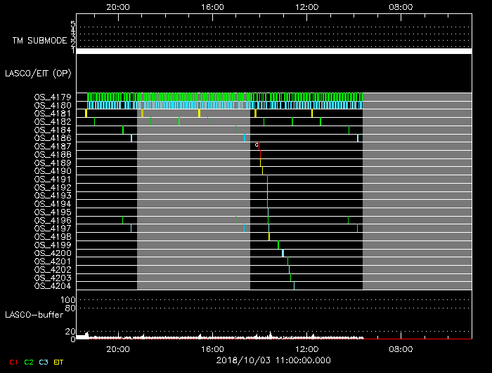Click the OS_4196 row label

point(52,220)
